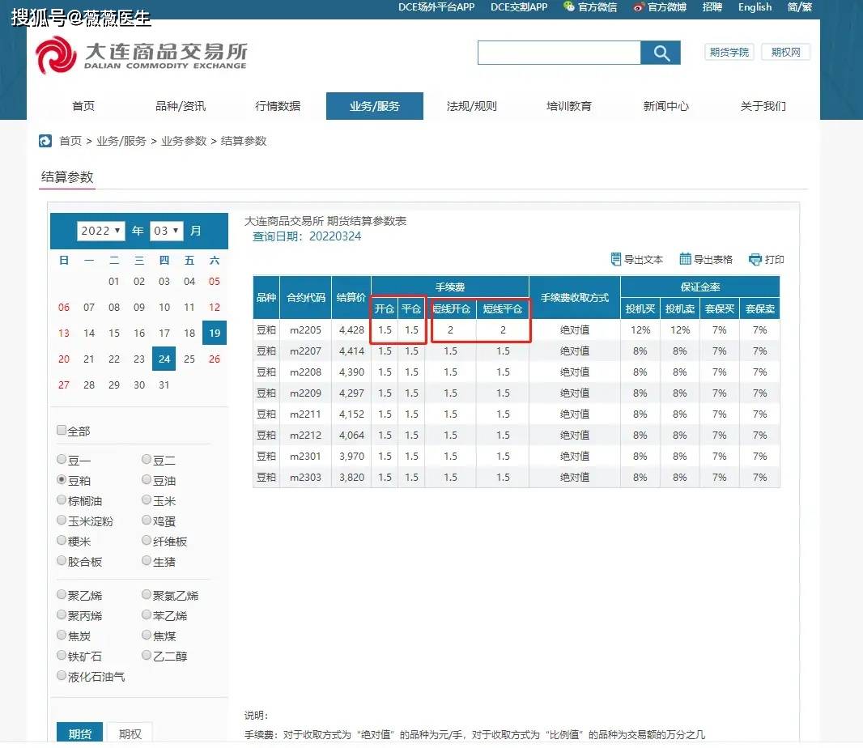
Task: Click the home icon in the breadcrumb
Action: pyautogui.click(x=45, y=140)
